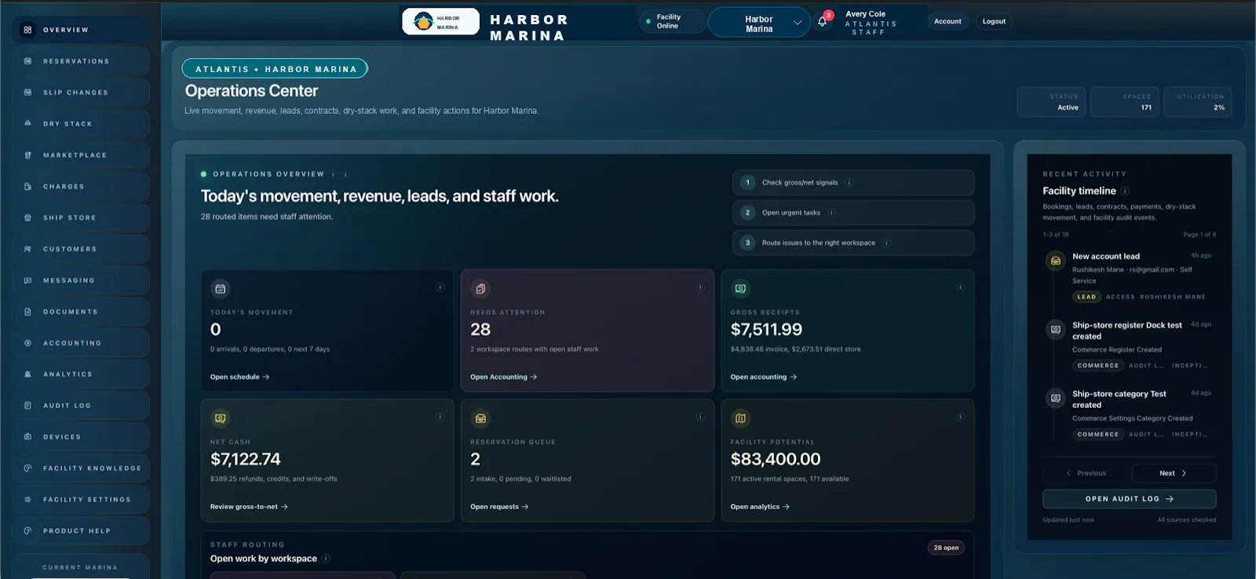Image resolution: width=1256 pixels, height=579 pixels.
Task: Click Atlantis + Harbor Marina badge
Action: [x=275, y=69]
